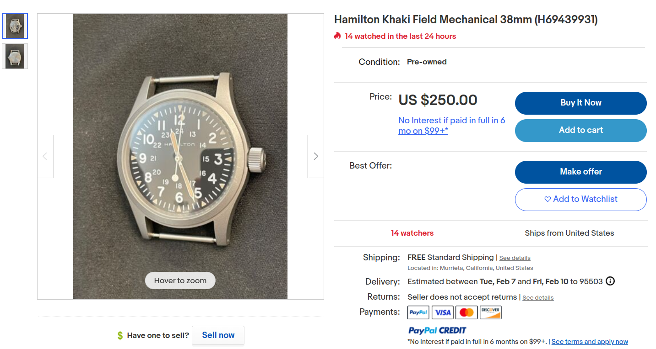The image size is (656, 349).
Task: Click the PayPal payment icon
Action: pos(418,312)
